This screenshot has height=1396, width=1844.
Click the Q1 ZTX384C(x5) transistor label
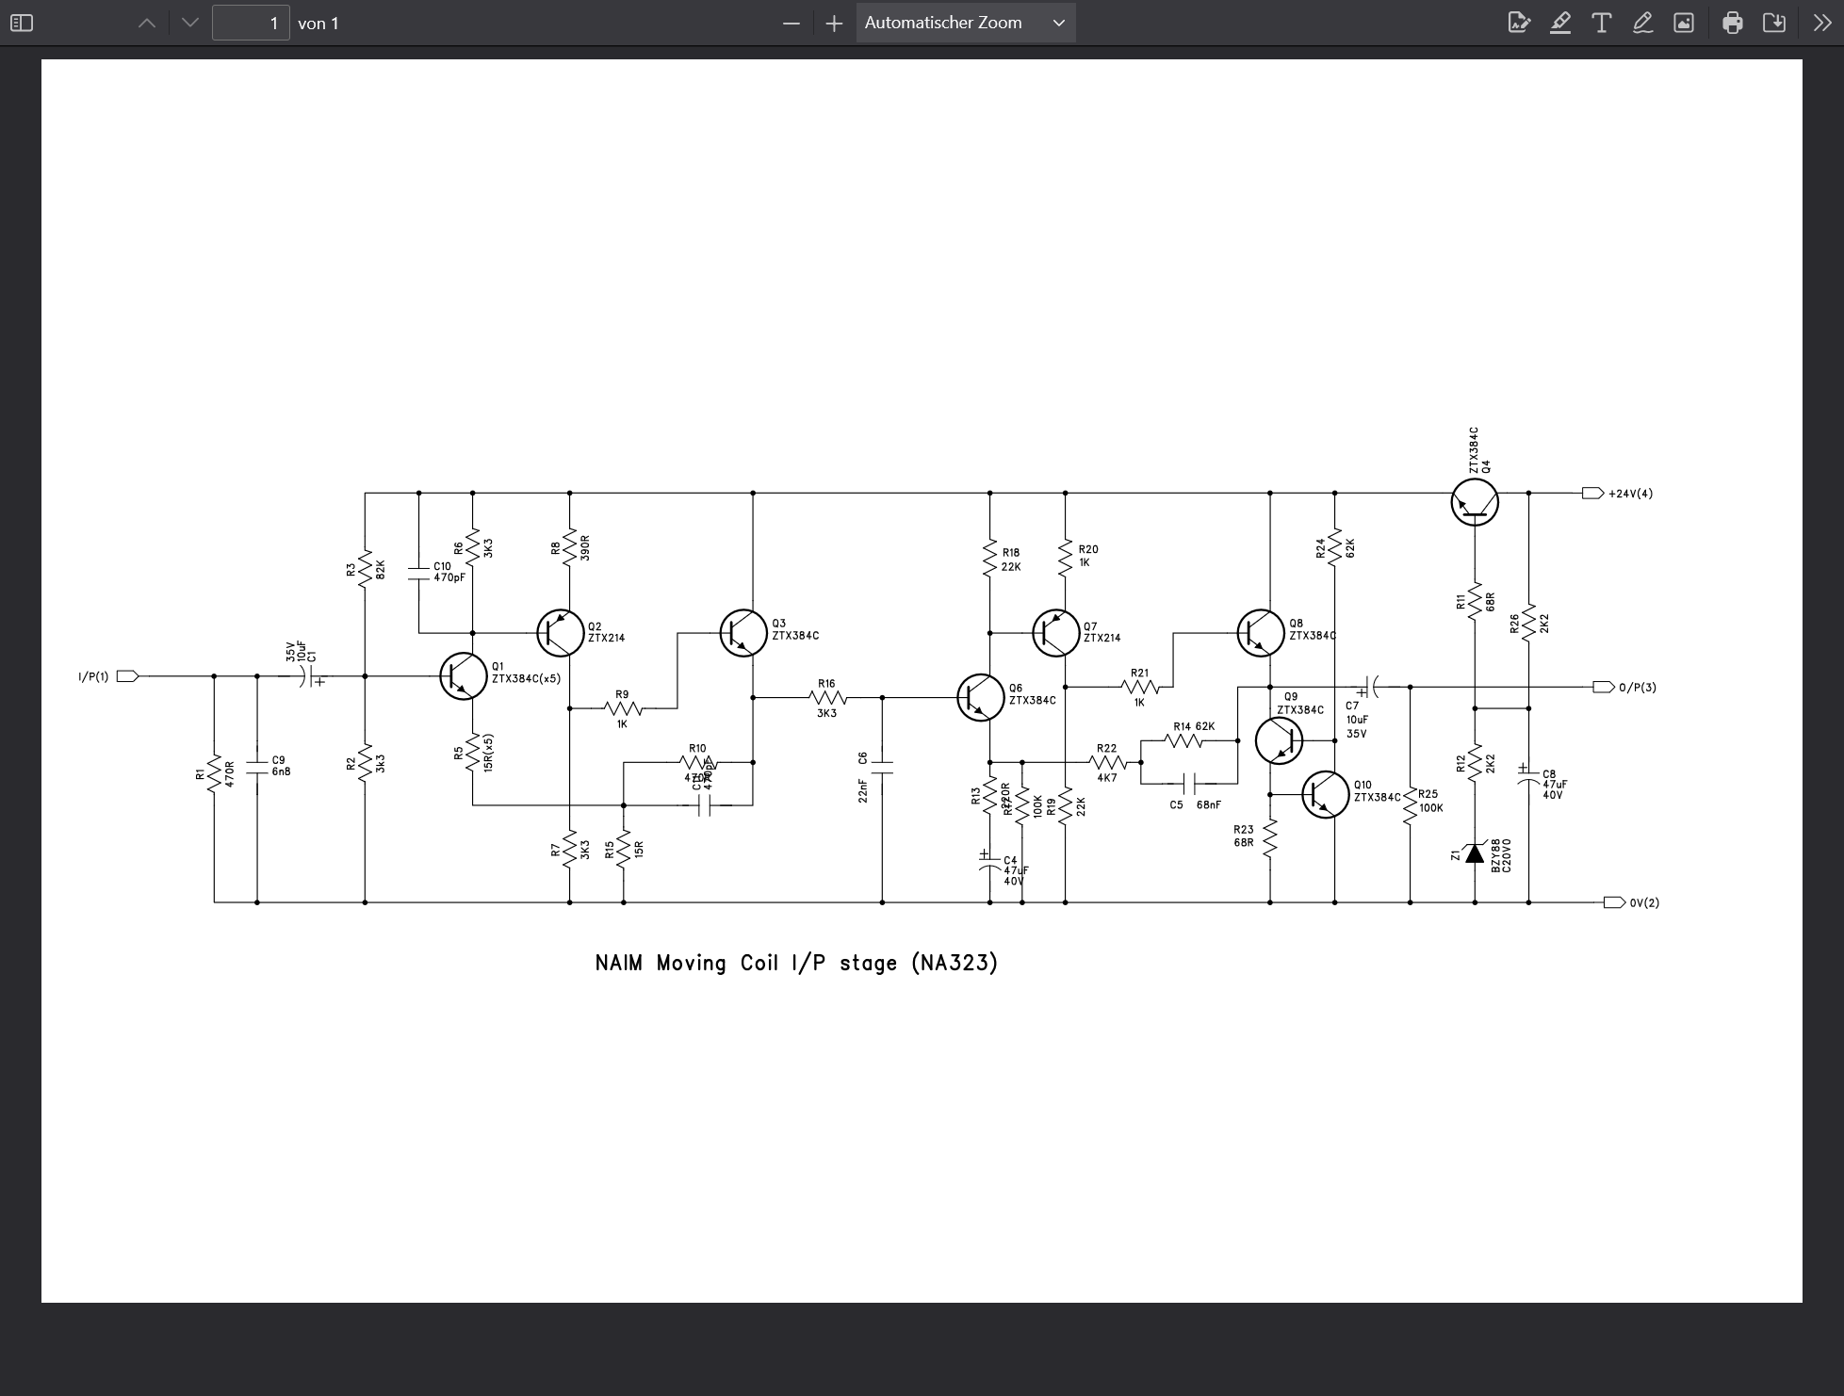tap(526, 673)
